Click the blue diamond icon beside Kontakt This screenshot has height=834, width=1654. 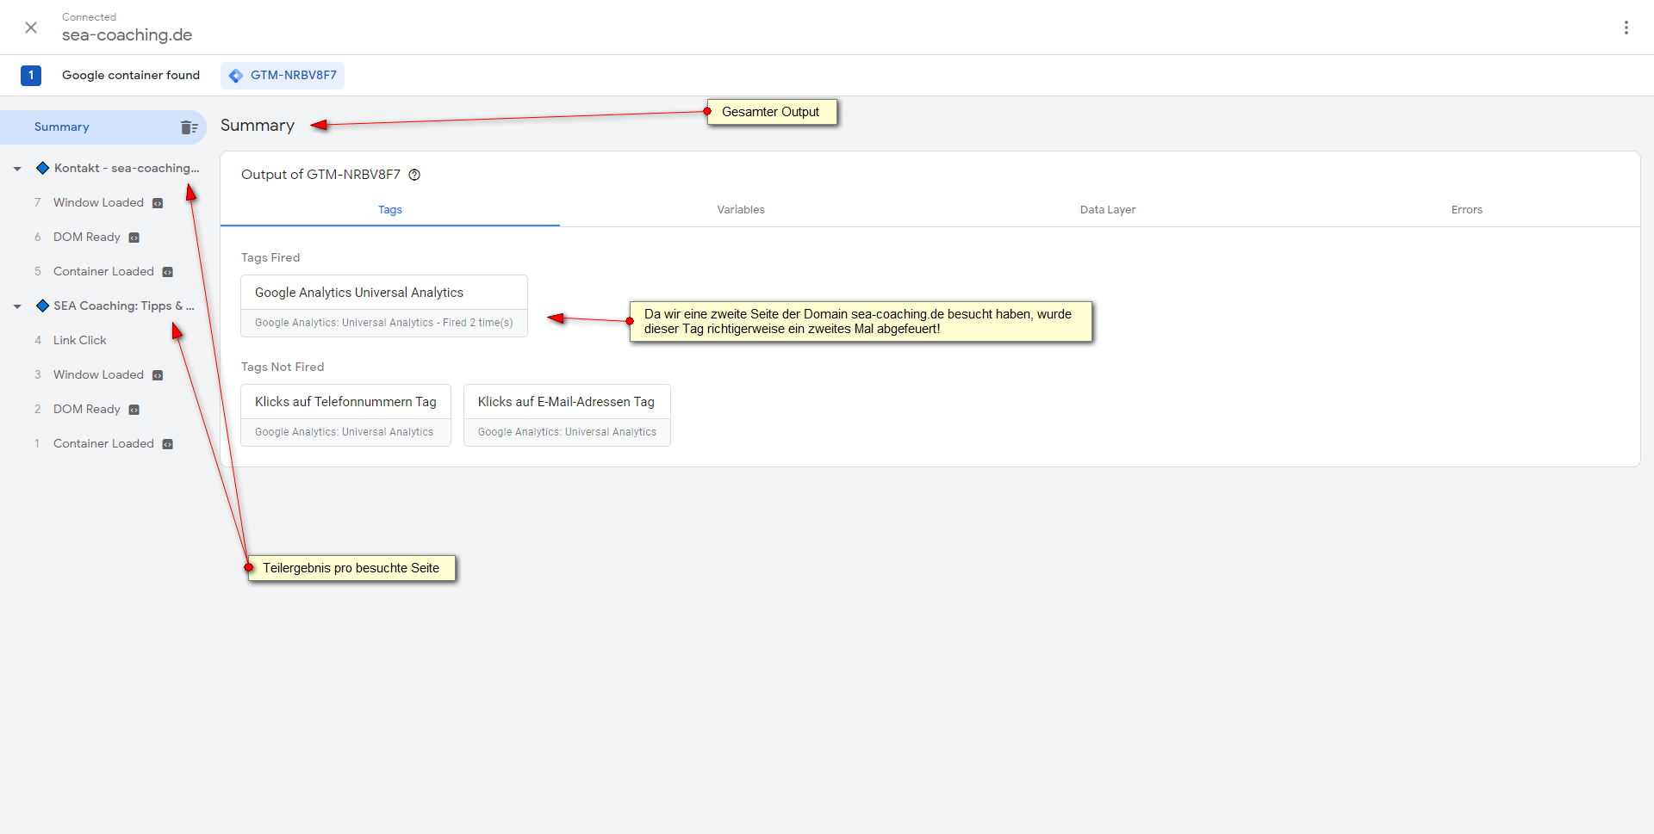[42, 168]
